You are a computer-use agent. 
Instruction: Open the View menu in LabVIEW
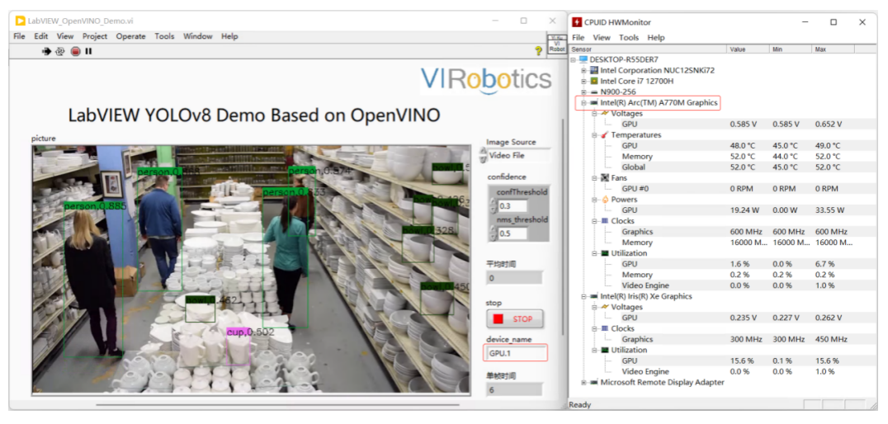pyautogui.click(x=65, y=36)
